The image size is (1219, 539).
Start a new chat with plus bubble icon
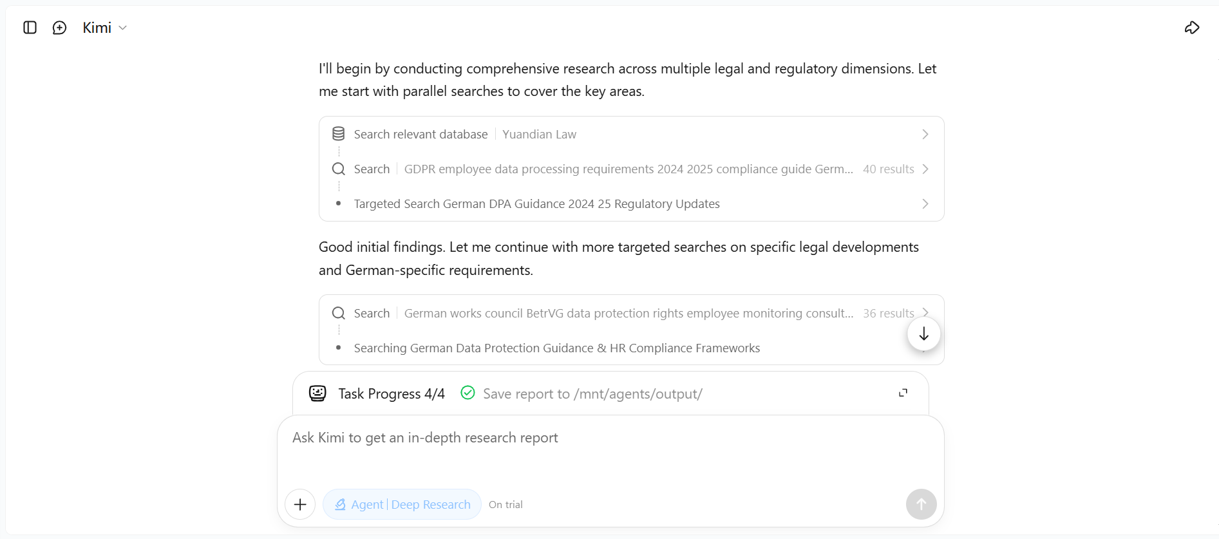coord(59,28)
